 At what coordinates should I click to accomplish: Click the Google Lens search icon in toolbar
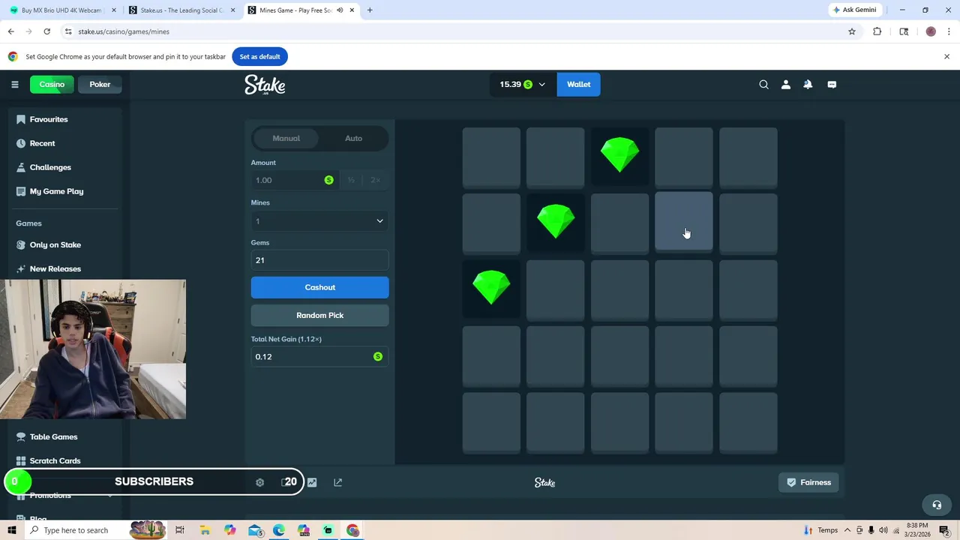904,31
